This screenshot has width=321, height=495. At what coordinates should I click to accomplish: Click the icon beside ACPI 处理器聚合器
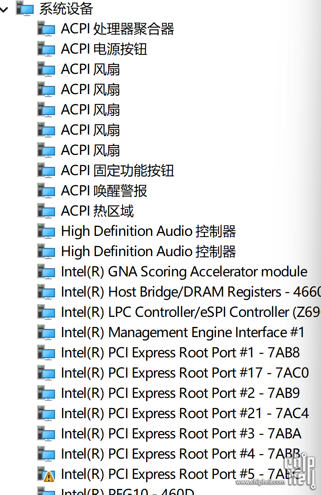point(46,29)
